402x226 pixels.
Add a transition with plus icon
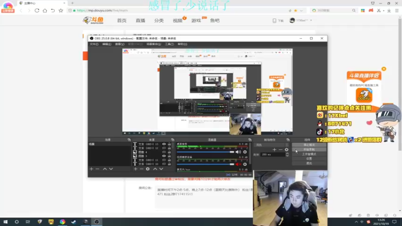click(x=274, y=150)
